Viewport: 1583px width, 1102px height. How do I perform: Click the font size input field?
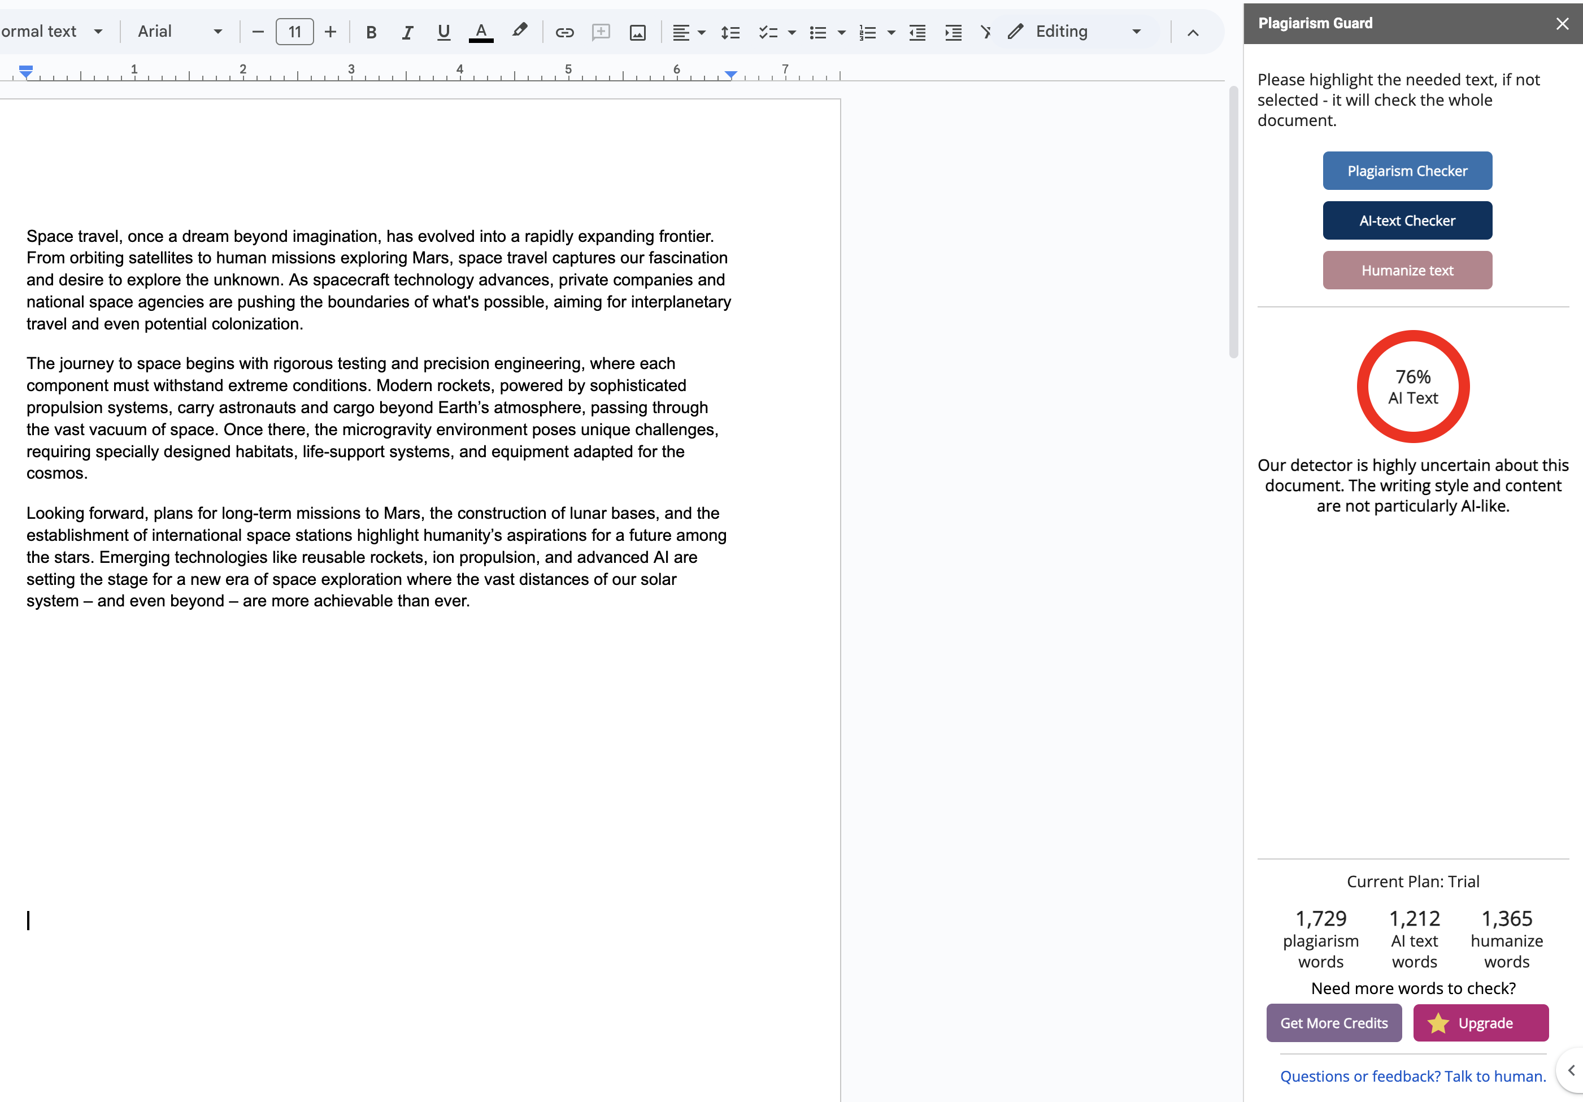click(x=294, y=32)
